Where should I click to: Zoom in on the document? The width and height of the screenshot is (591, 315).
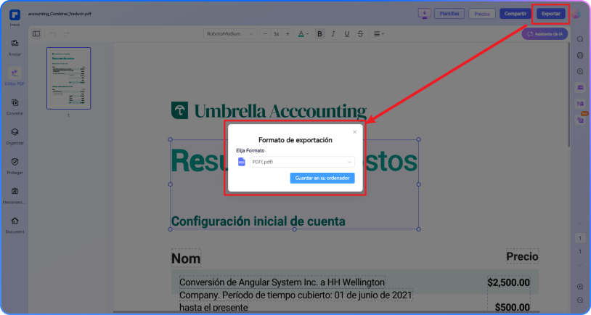pos(580,287)
